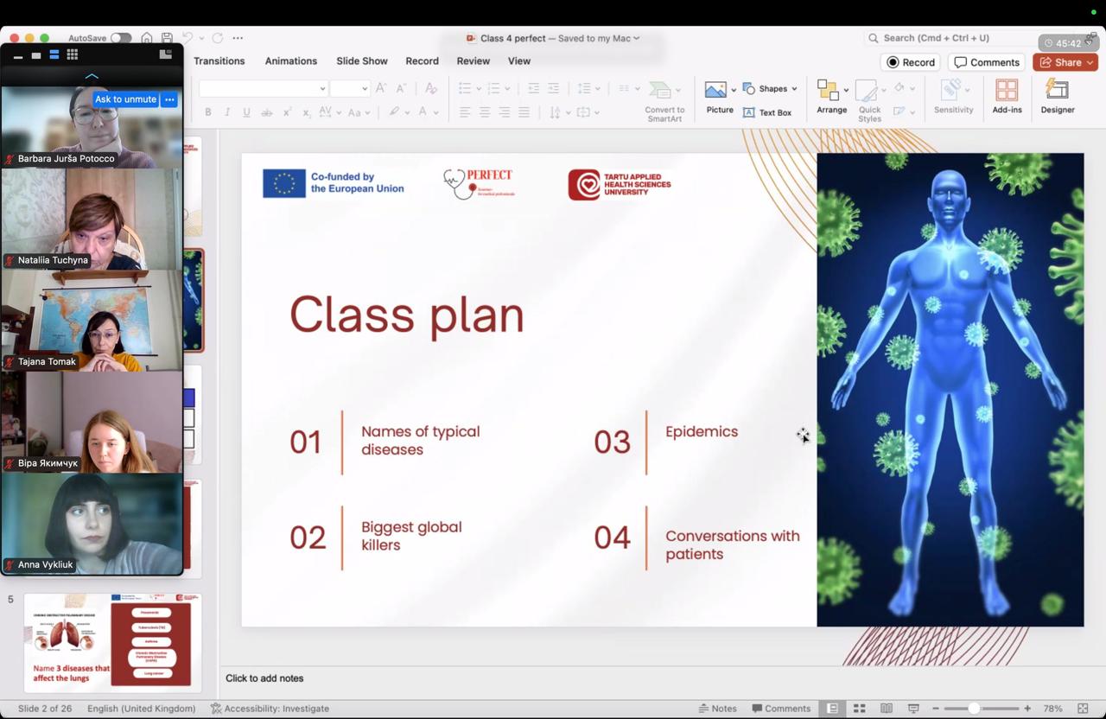Select the Animations tab
Viewport: 1106px width, 719px height.
(290, 61)
